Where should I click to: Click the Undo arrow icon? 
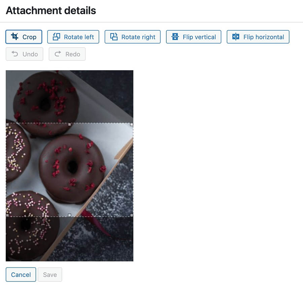point(15,54)
